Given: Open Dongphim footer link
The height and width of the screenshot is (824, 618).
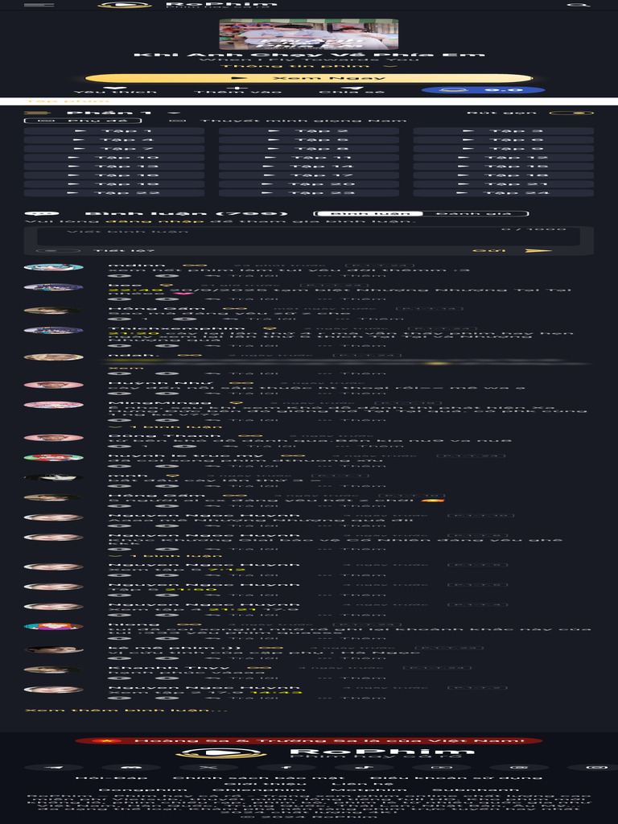Looking at the screenshot, I should pyautogui.click(x=142, y=789).
